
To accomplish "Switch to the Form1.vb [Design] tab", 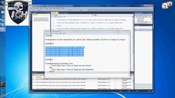I will [63, 13].
